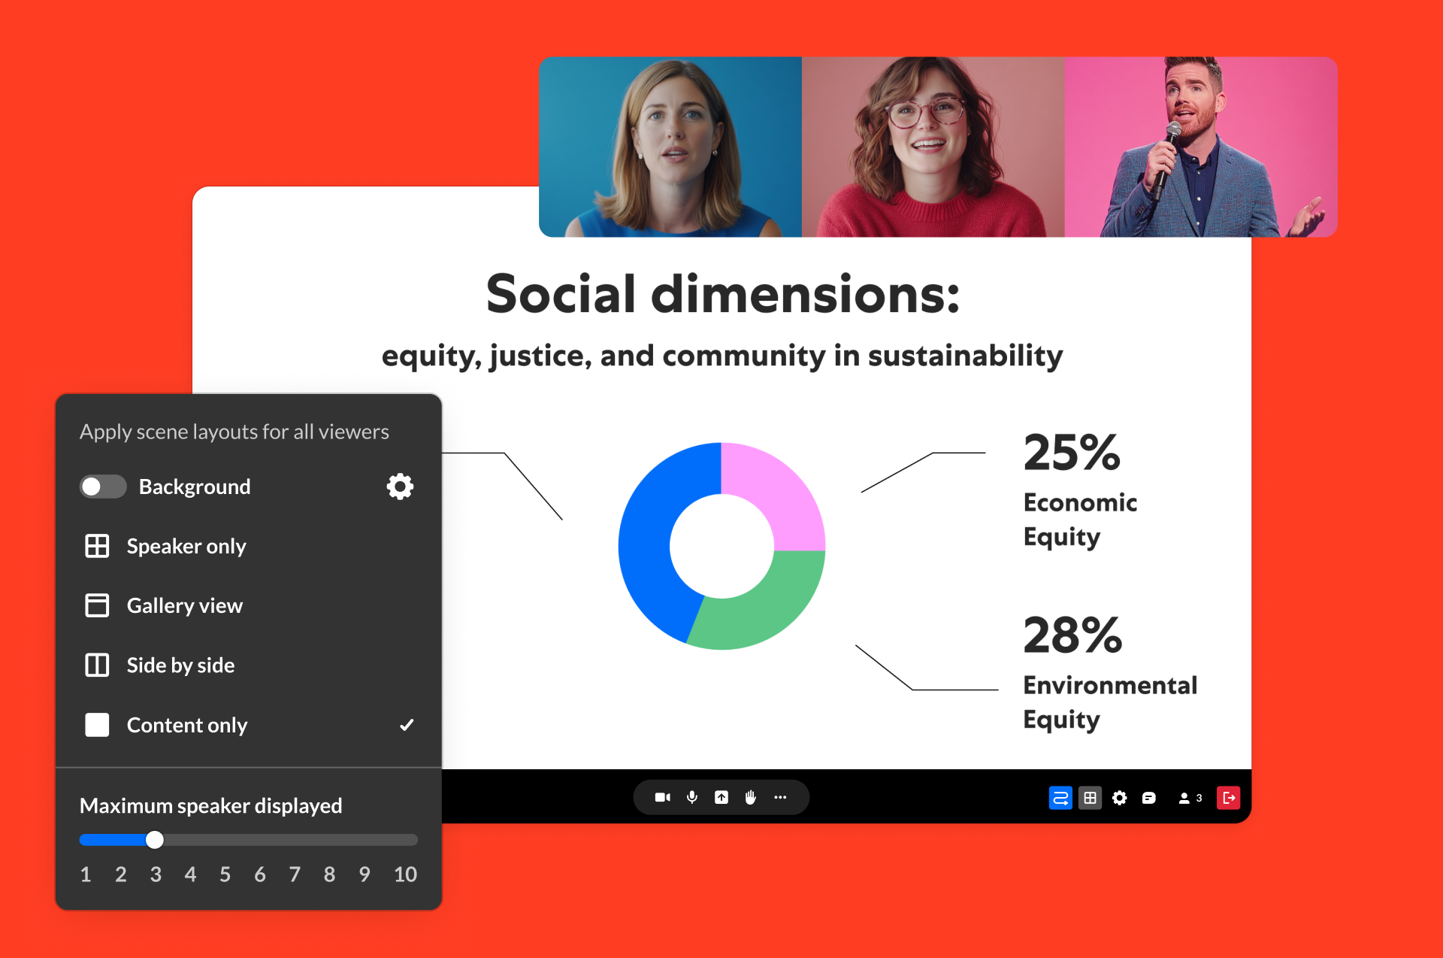Open Background settings gear icon
The width and height of the screenshot is (1443, 958).
pos(400,487)
